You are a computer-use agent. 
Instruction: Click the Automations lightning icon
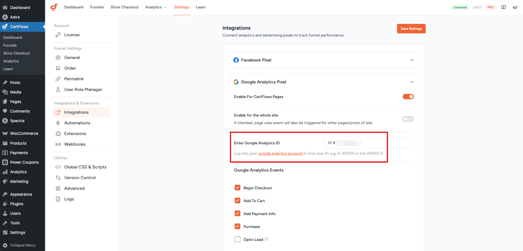58,123
